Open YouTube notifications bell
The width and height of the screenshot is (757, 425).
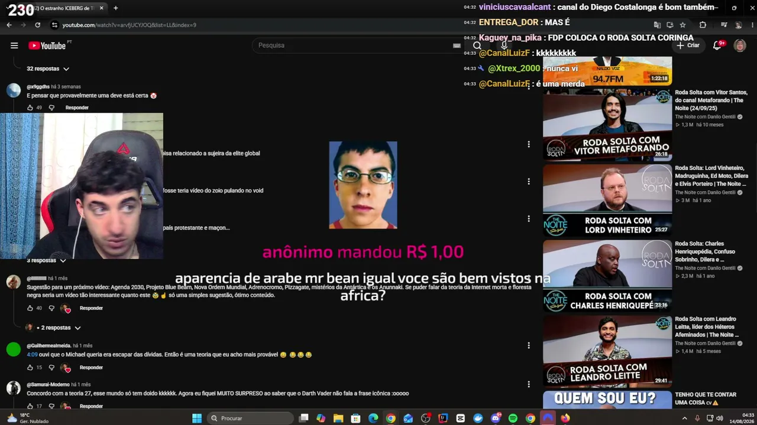click(x=717, y=45)
